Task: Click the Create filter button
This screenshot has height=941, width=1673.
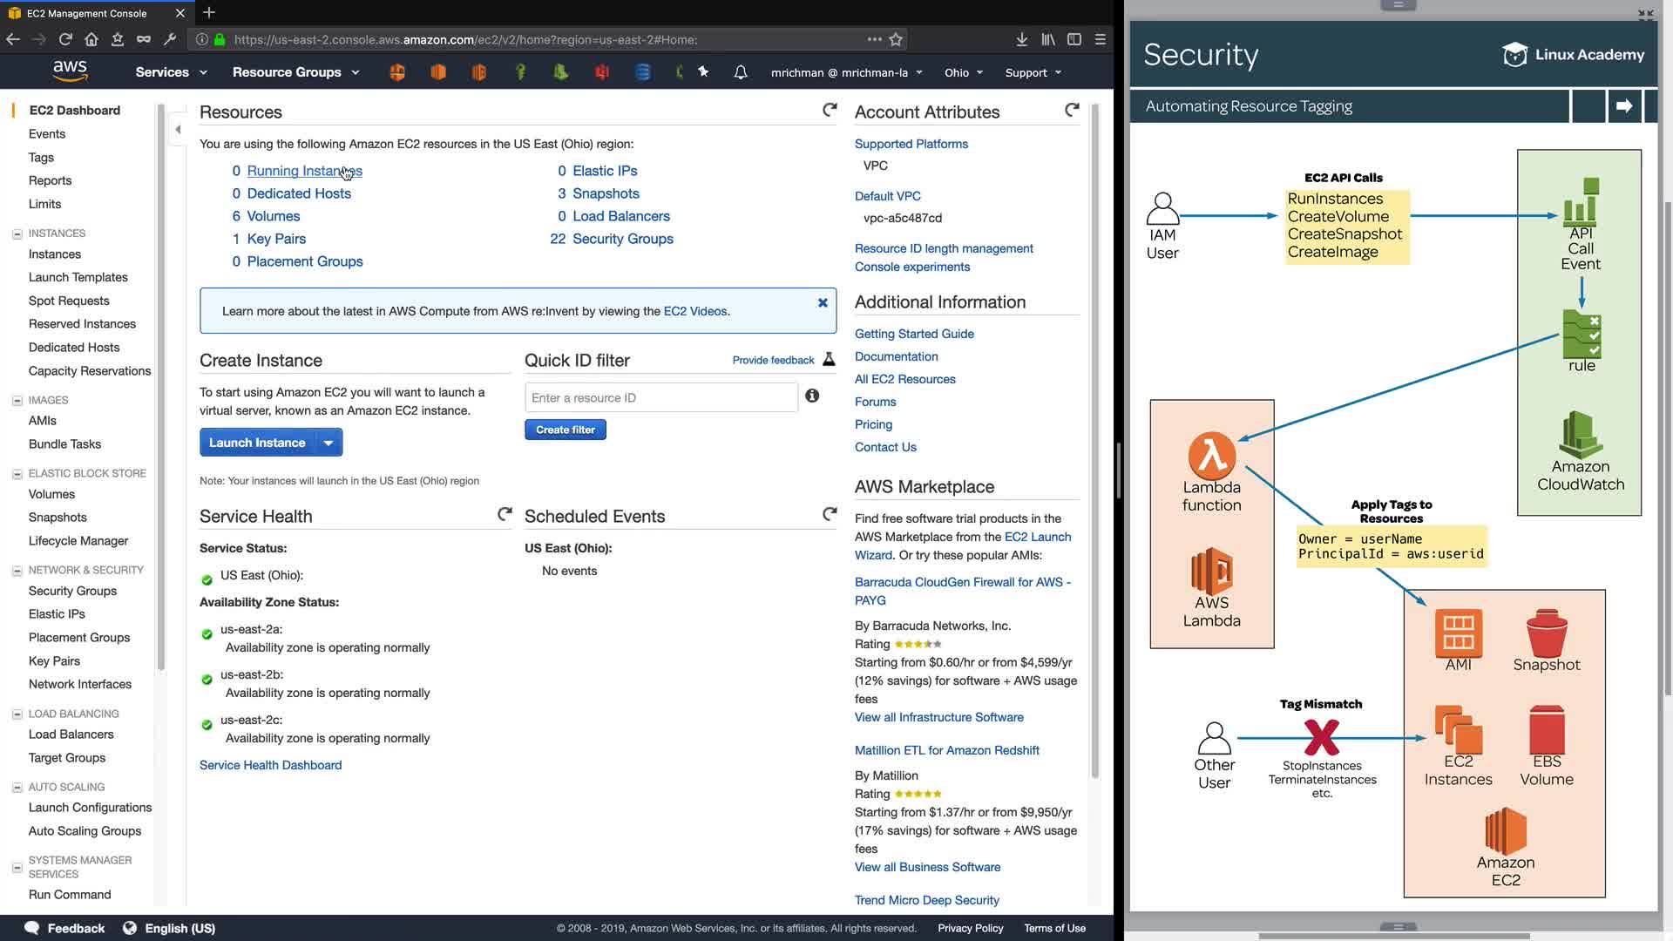Action: 565,430
